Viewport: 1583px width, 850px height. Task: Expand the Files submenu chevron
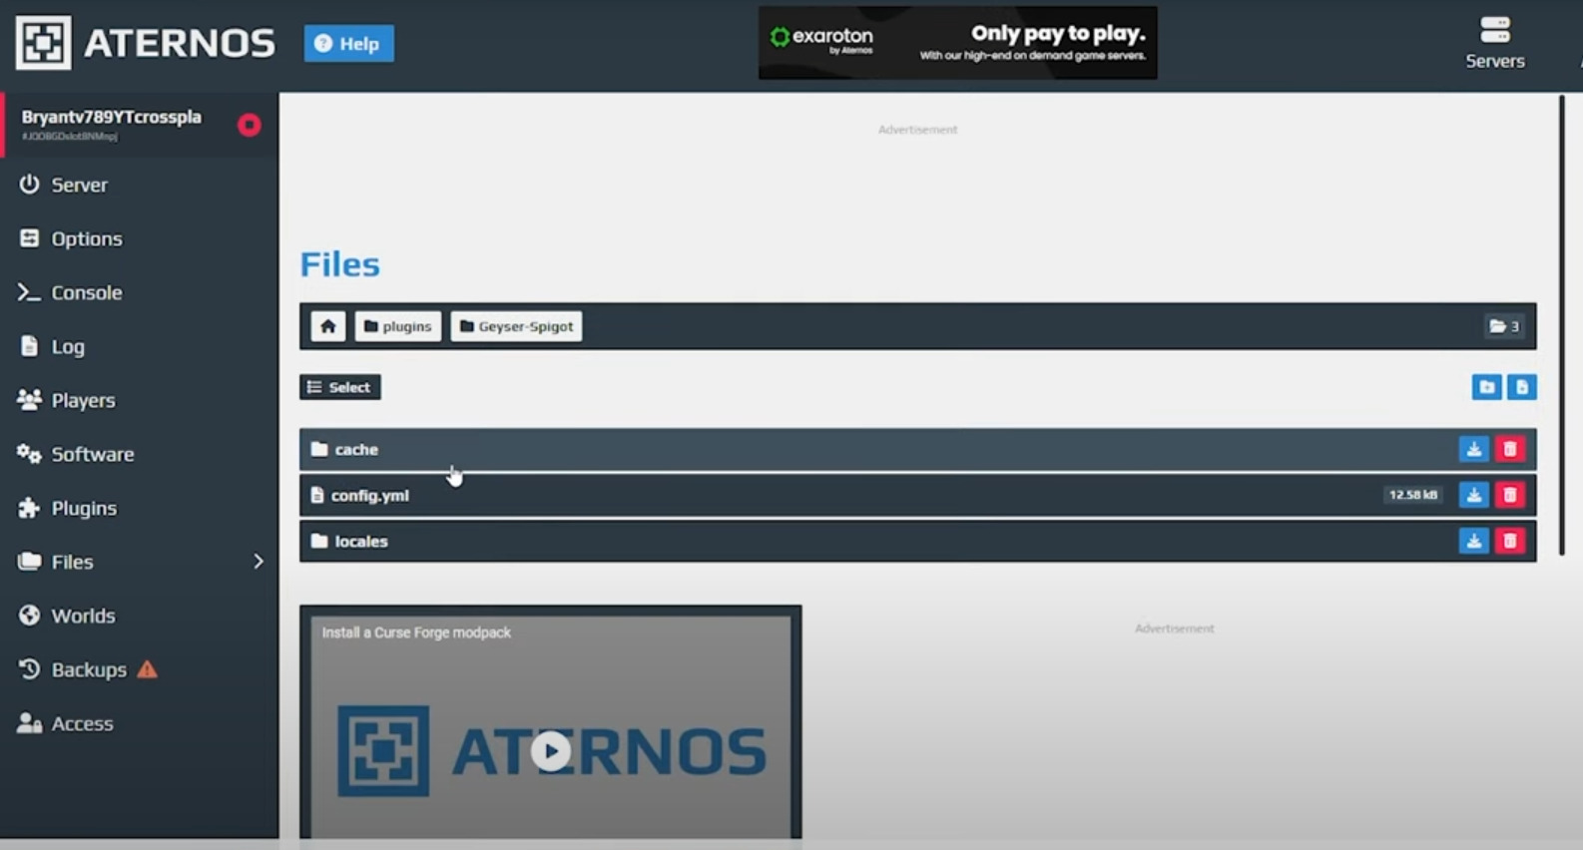259,562
